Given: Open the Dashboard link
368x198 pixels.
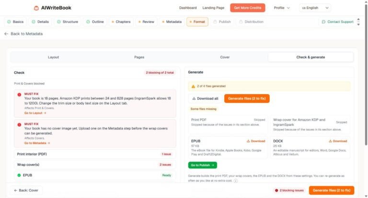Looking at the screenshot, I should [x=188, y=8].
